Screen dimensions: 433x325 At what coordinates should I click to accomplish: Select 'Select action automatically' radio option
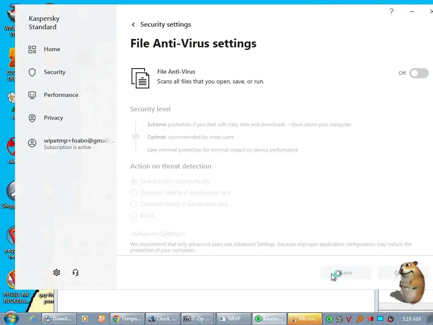point(134,181)
